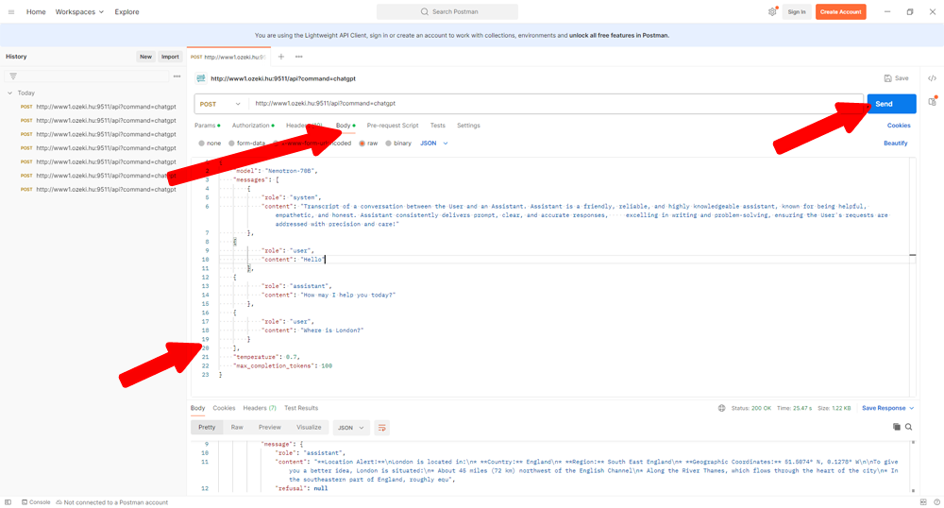Open the Tests tab
The image size is (944, 508).
click(438, 126)
